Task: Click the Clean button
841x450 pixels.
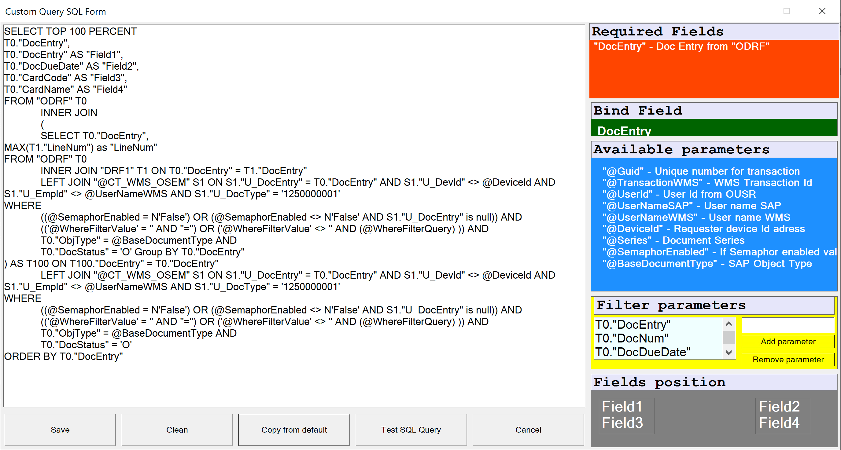Action: [x=177, y=430]
